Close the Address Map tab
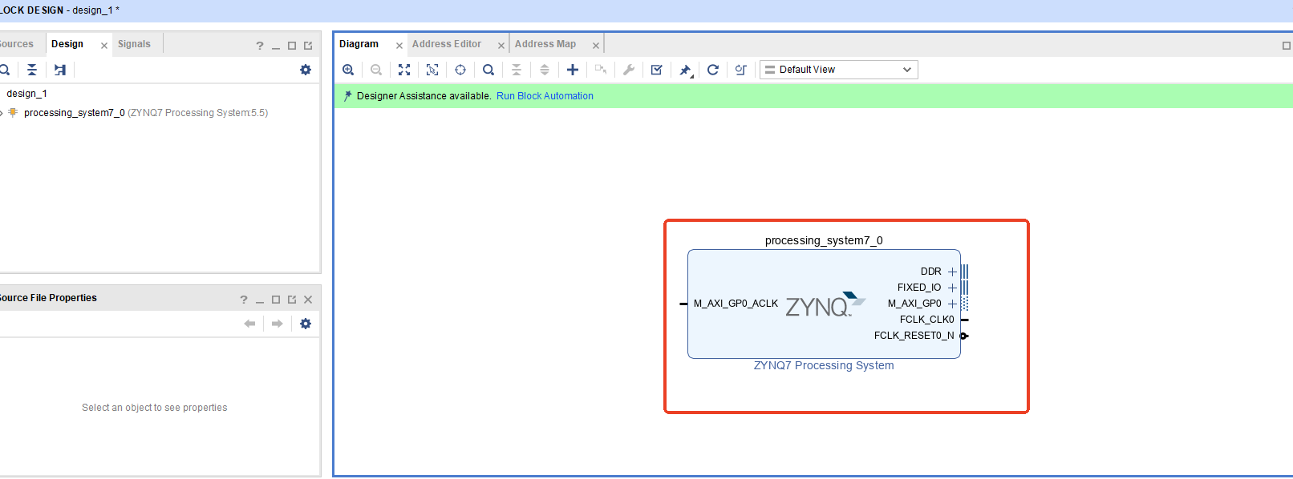 596,46
